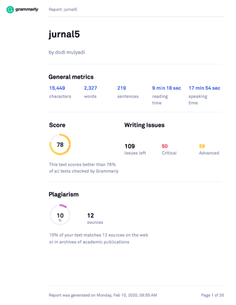This screenshot has width=236, height=305.
Task: Select the red 50 Critical count
Action: tap(165, 146)
